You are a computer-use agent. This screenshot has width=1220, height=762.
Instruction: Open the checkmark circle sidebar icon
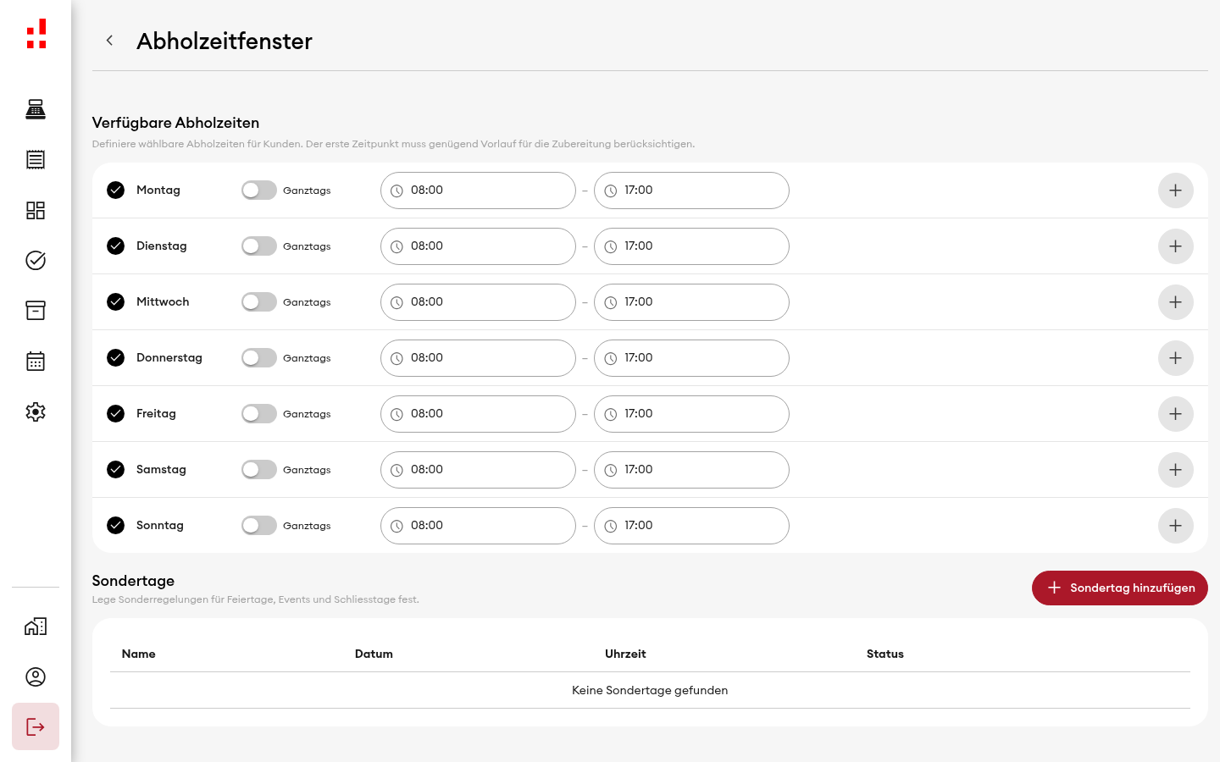coord(36,260)
